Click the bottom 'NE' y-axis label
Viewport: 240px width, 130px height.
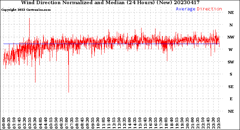coord(231,111)
